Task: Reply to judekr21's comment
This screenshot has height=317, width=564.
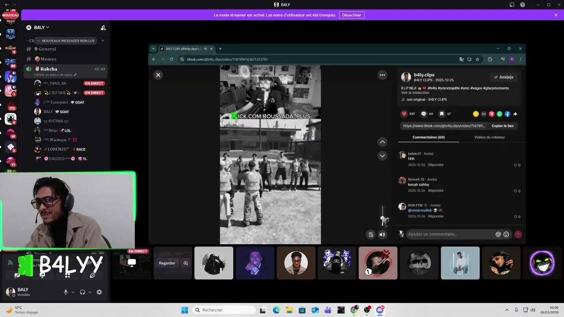Action: pyautogui.click(x=436, y=165)
